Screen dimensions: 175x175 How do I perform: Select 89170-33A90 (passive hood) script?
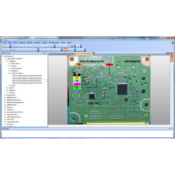pos(27,76)
